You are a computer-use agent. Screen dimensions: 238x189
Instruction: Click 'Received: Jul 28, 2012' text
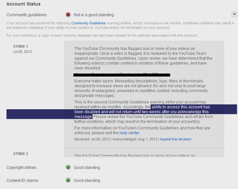92,139
